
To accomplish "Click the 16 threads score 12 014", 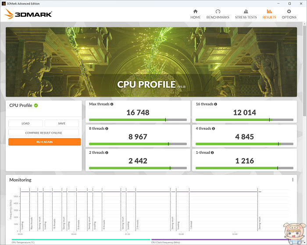I will [245, 113].
